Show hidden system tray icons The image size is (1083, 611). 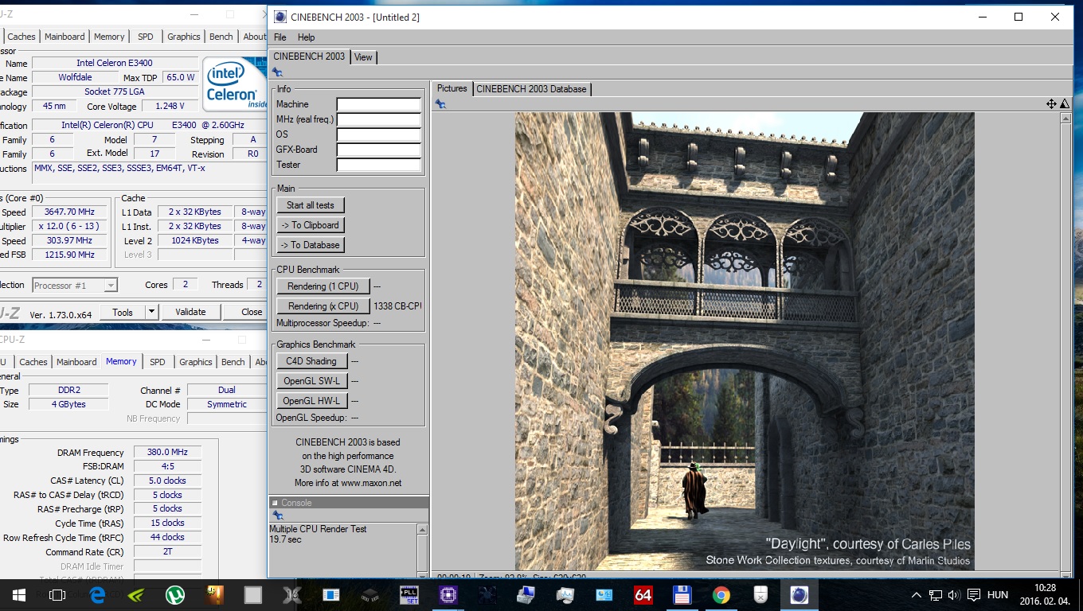tap(917, 595)
